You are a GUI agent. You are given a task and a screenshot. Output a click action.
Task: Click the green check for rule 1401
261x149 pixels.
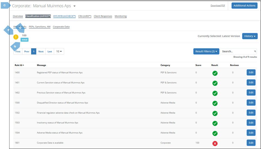tap(215, 83)
